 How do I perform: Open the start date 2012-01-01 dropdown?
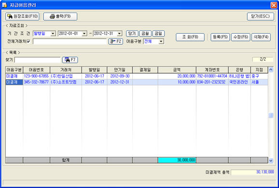[x=84, y=34]
